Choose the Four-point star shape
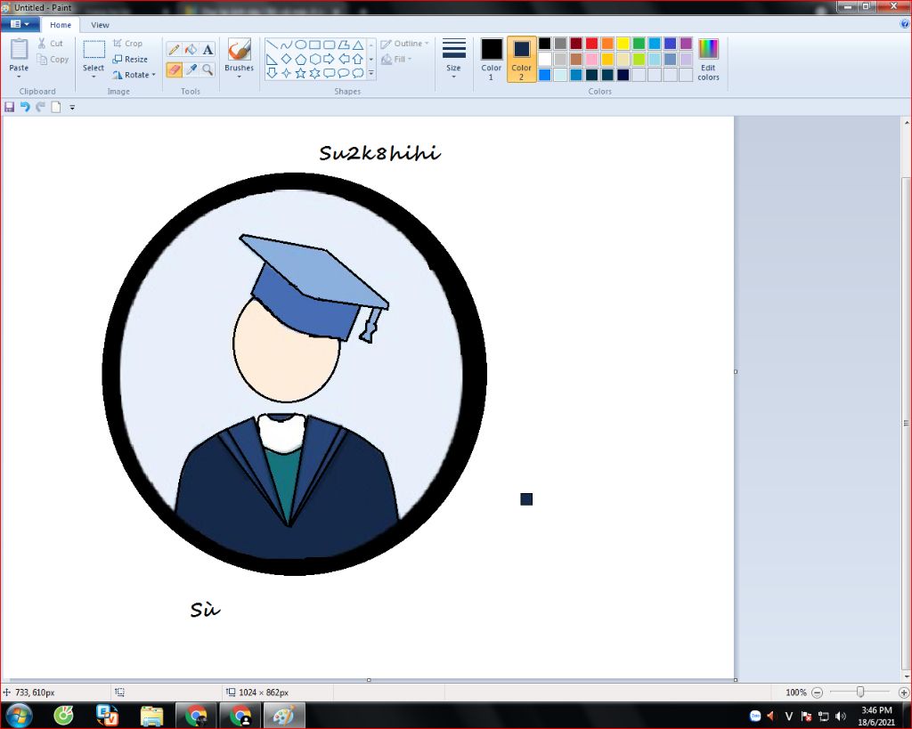912x729 pixels. point(286,73)
